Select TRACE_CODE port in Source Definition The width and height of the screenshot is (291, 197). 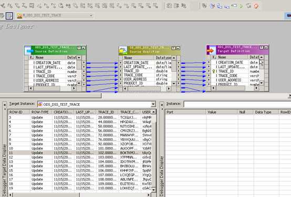45,76
